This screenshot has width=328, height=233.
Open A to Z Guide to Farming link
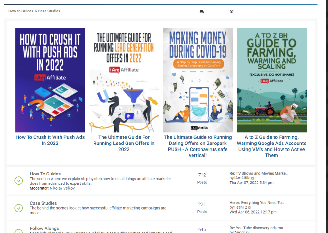pos(272,146)
